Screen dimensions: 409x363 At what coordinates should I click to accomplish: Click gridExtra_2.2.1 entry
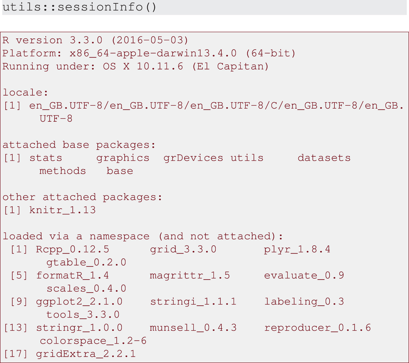coord(86,354)
